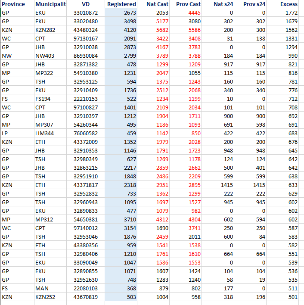Select VD cell 32953046

[86, 237]
